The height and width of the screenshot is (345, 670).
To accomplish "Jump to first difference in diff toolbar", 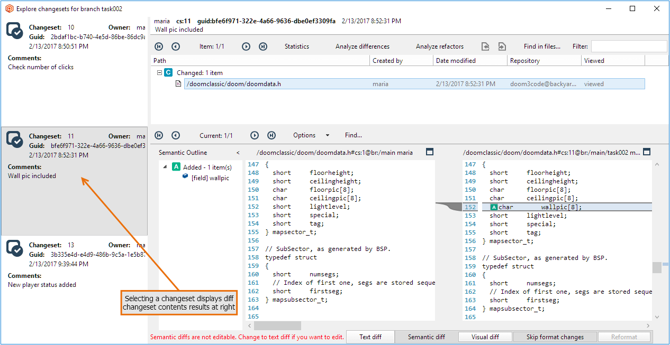I will click(159, 135).
